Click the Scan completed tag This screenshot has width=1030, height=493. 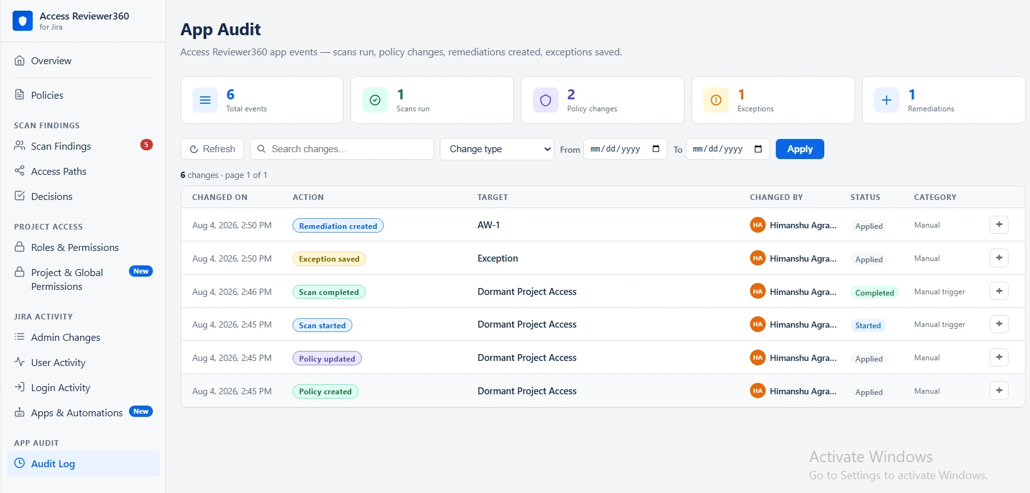[x=328, y=292]
